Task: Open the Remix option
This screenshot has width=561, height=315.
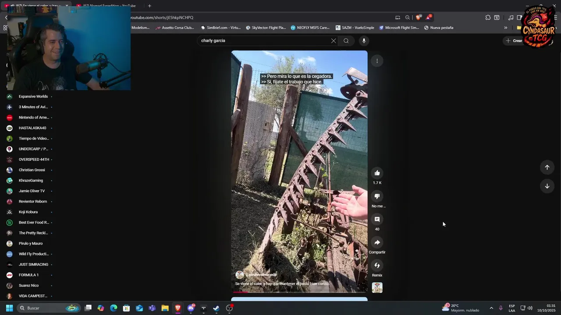Action: click(x=377, y=266)
